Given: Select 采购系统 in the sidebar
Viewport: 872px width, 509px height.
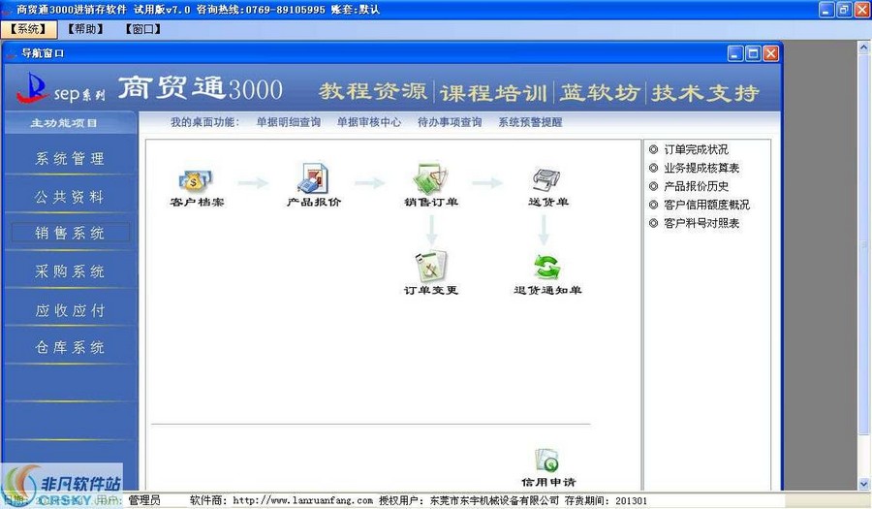Looking at the screenshot, I should pyautogui.click(x=70, y=271).
